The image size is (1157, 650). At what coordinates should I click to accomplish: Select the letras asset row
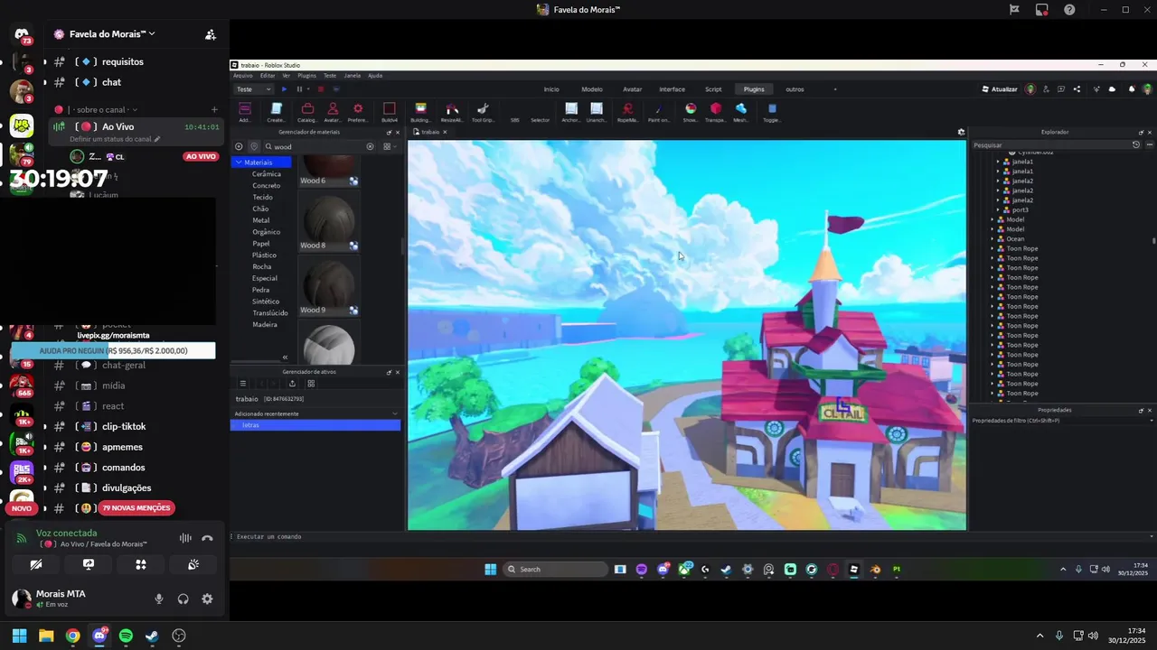tap(315, 425)
